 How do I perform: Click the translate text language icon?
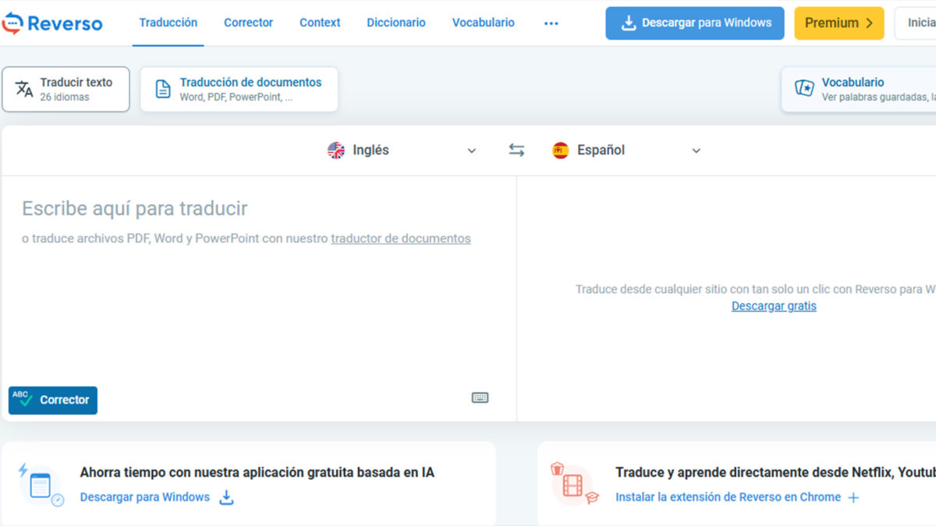[24, 89]
